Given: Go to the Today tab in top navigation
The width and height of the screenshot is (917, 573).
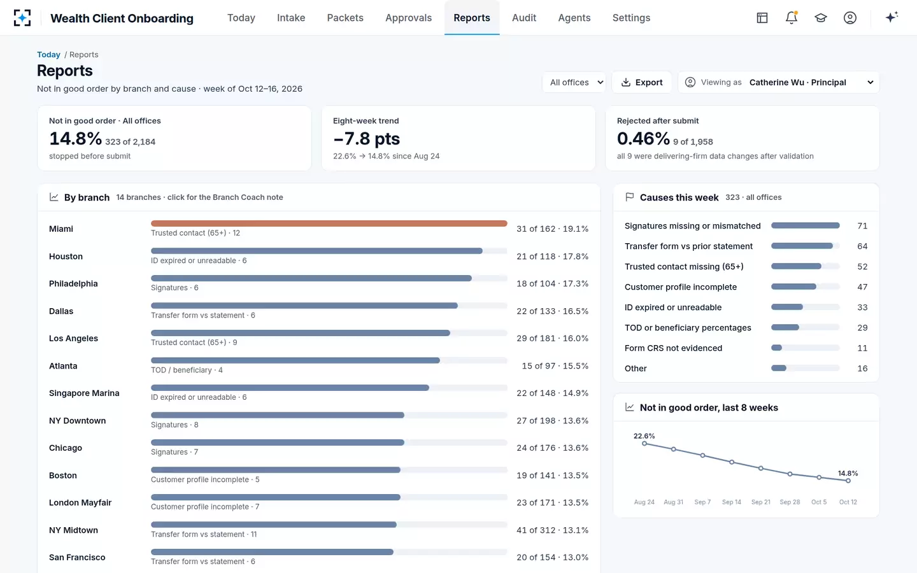Looking at the screenshot, I should click(241, 18).
